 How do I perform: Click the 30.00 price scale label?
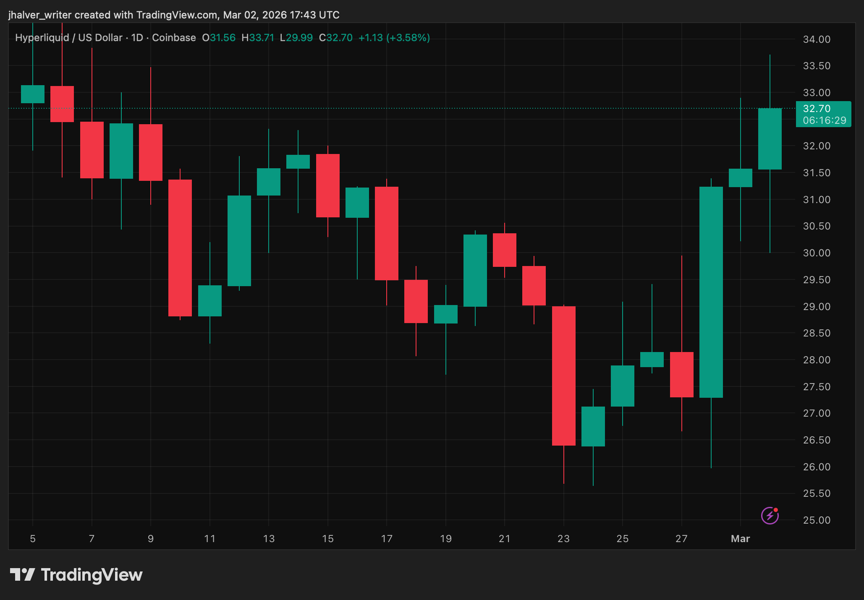pos(817,253)
